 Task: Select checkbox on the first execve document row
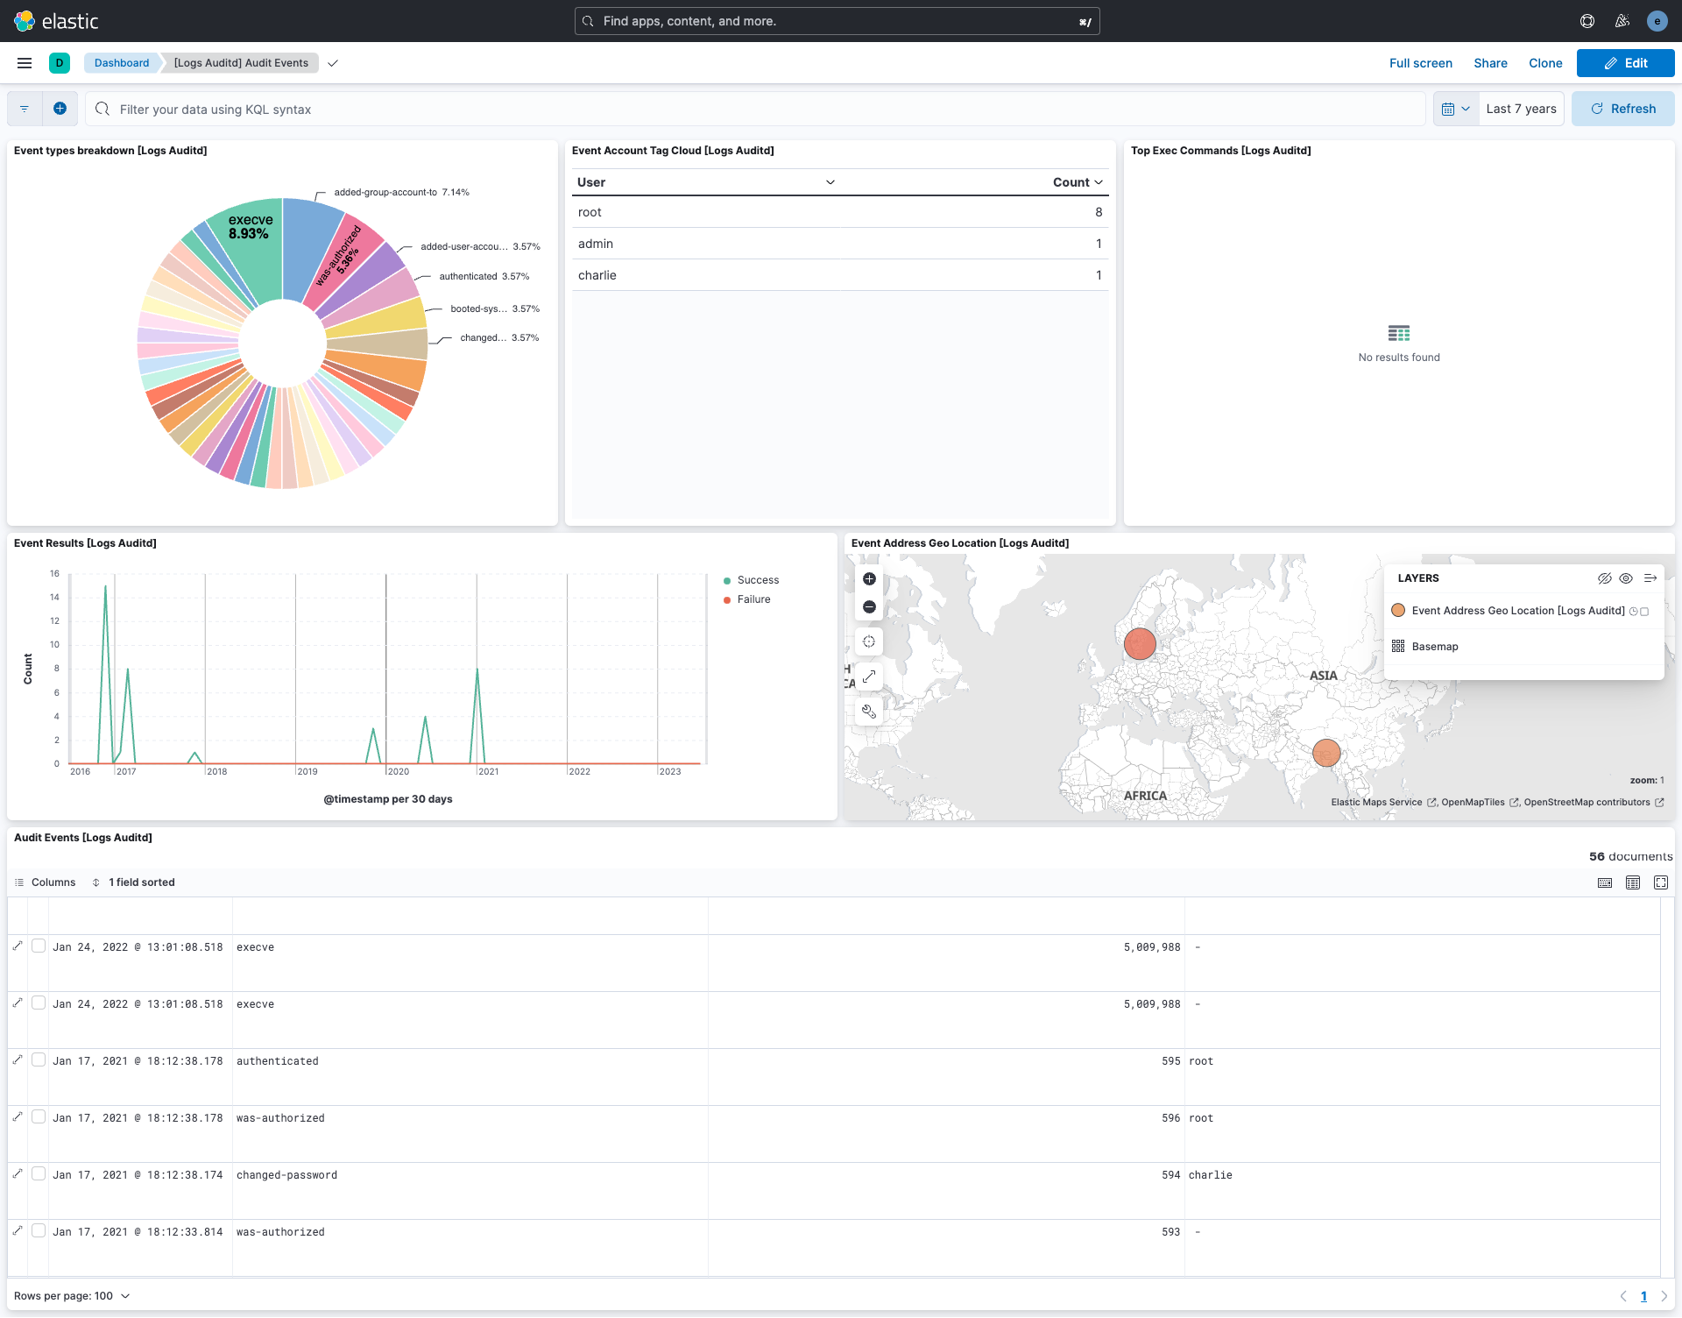coord(39,946)
